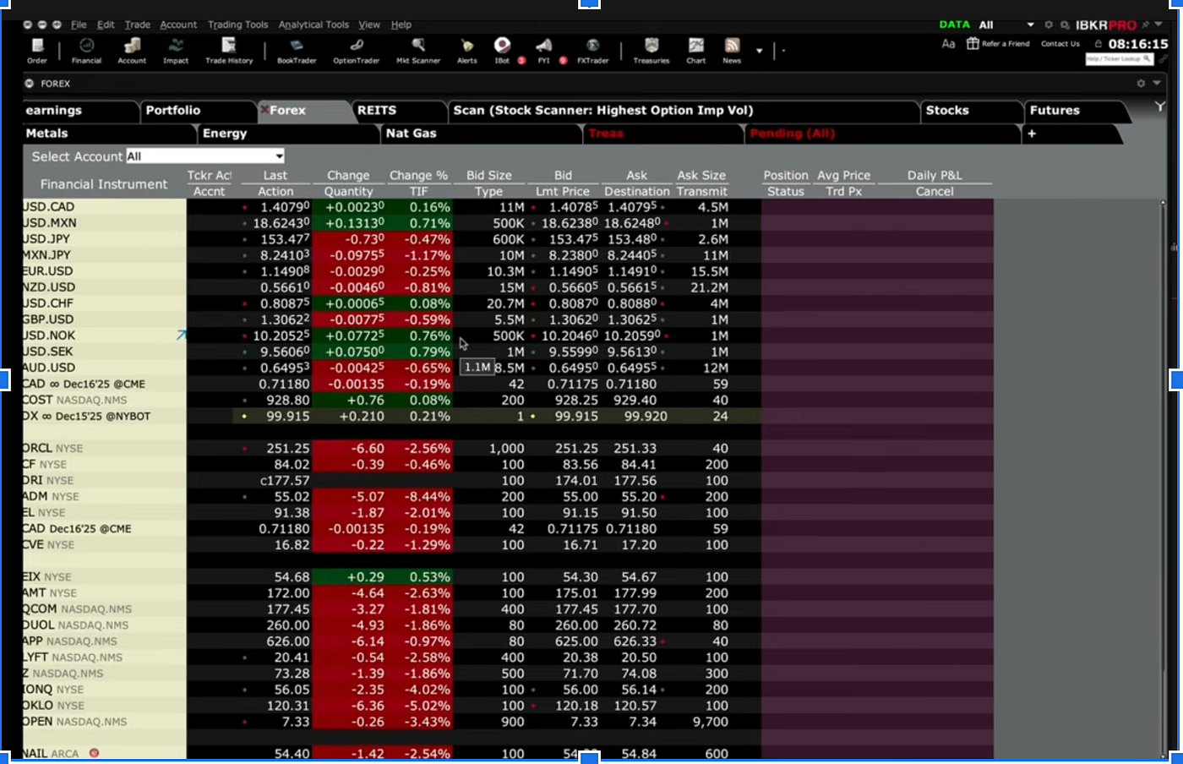
Task: Open the FYI notifications megaphone
Action: (544, 50)
